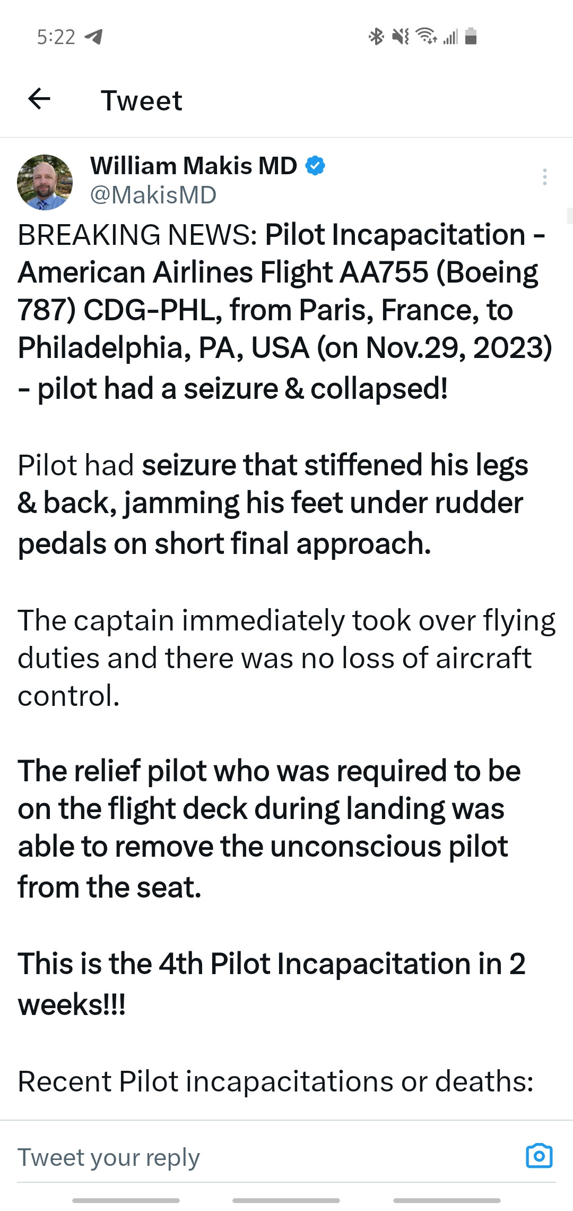573x1211 pixels.
Task: Tap the 5:22 clock in the status bar
Action: [x=56, y=37]
